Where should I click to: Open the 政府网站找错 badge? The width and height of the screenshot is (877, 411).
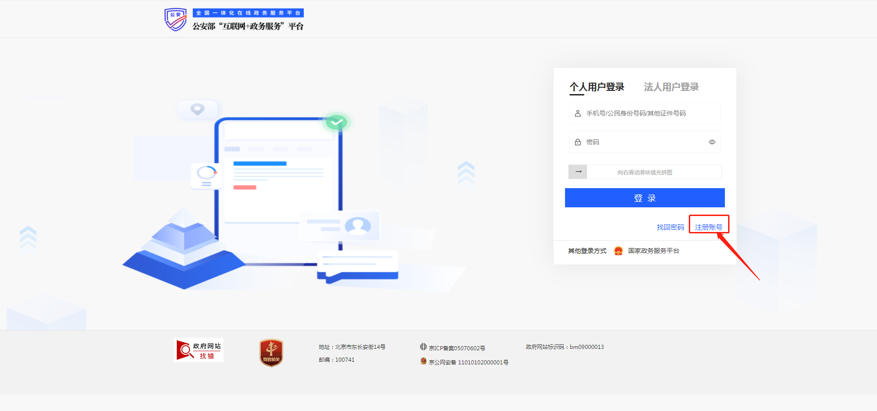pos(199,351)
